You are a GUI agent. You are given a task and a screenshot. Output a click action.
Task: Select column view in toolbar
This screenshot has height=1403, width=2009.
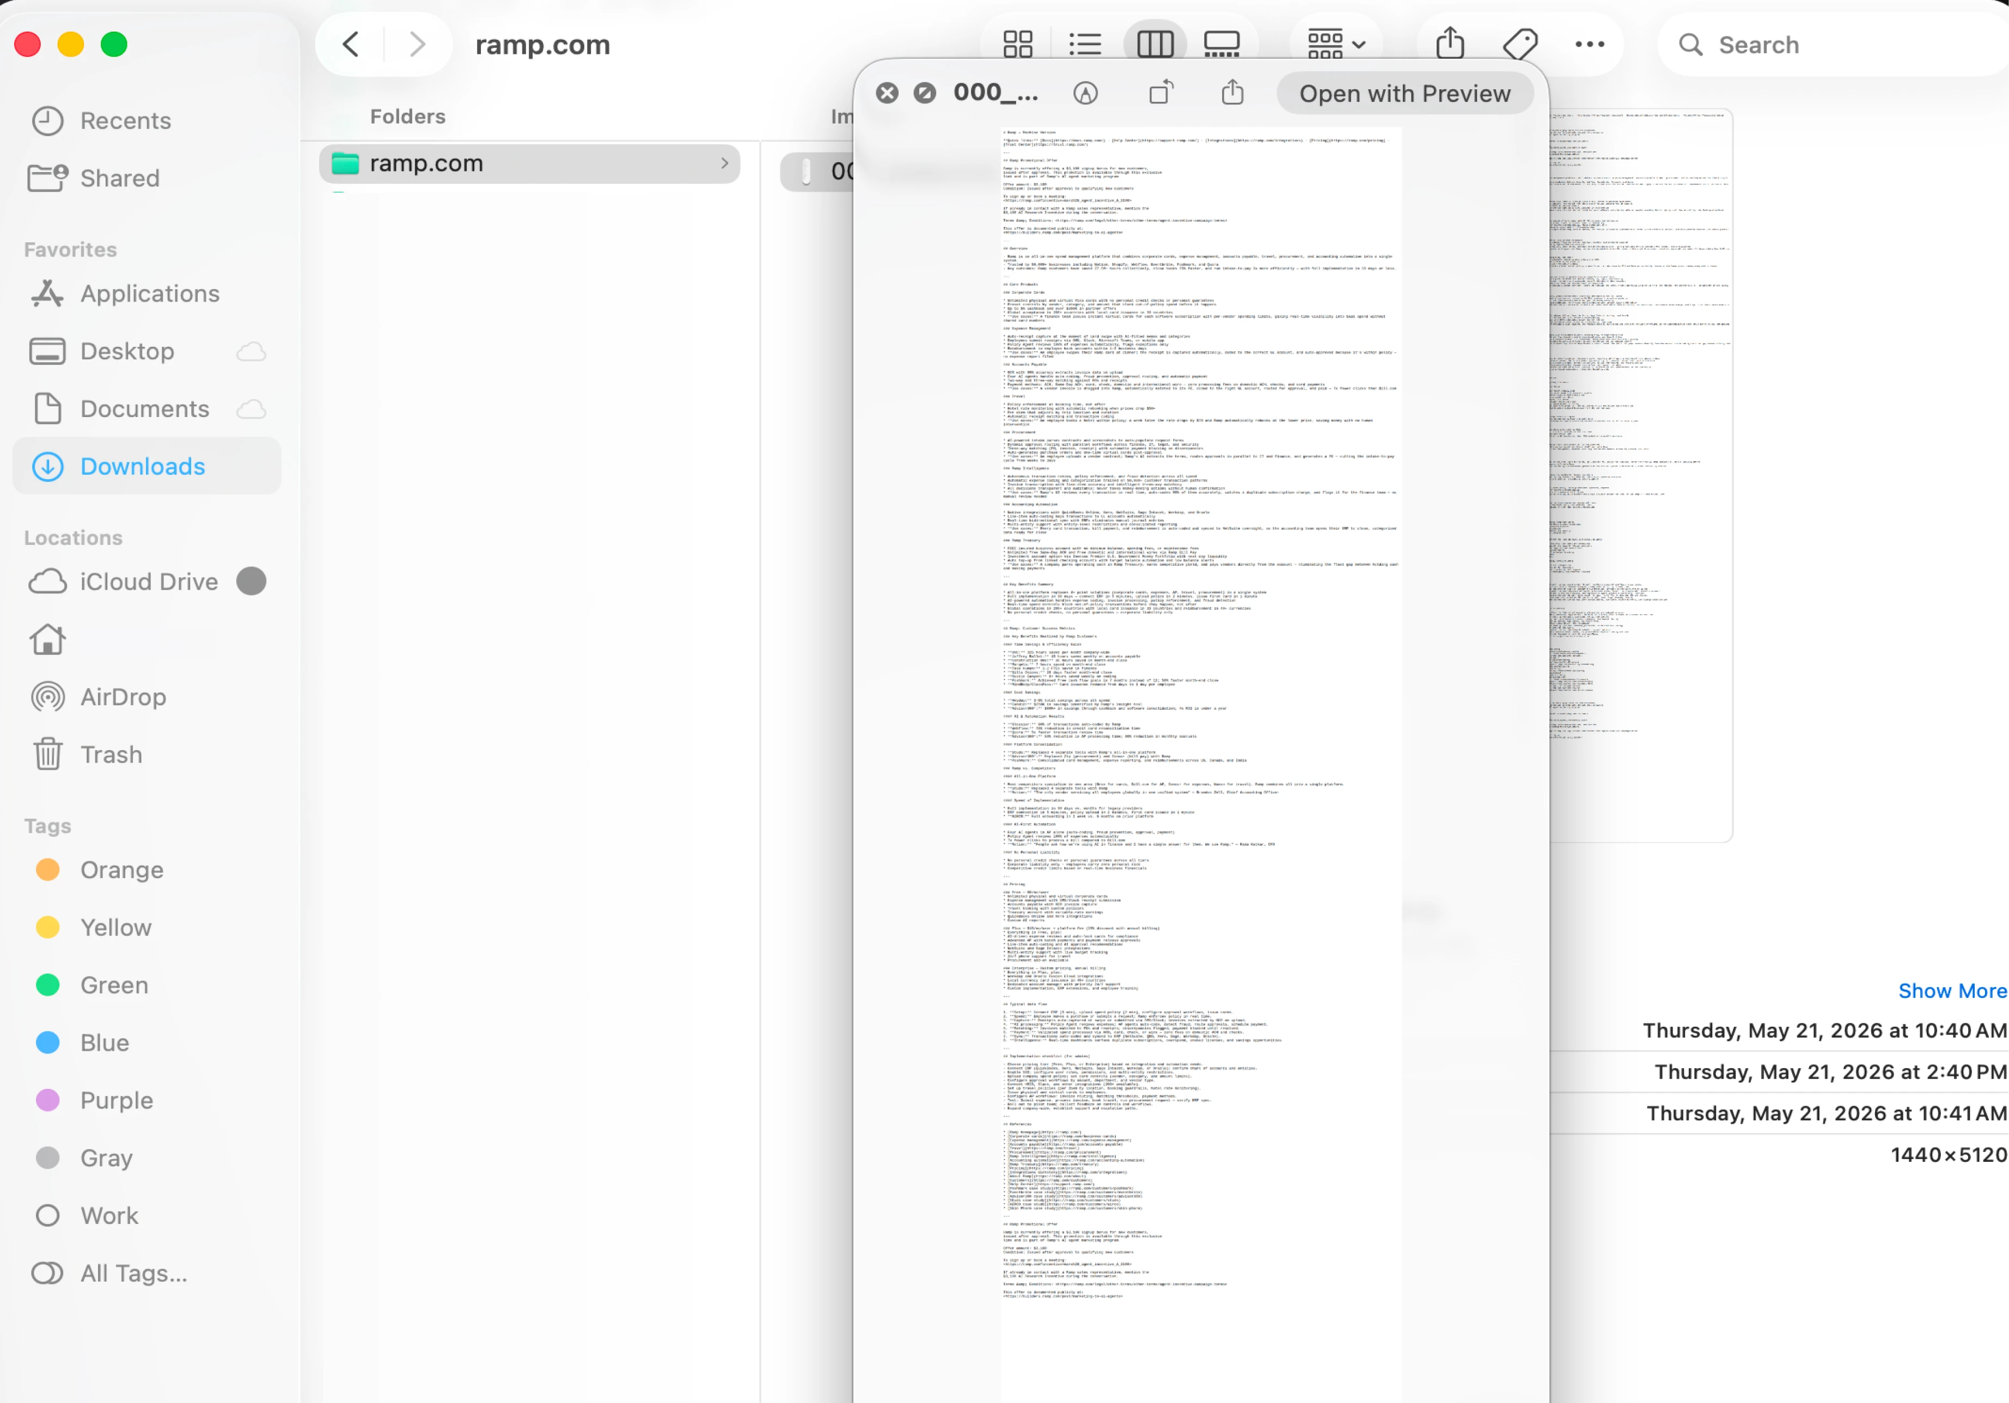pyautogui.click(x=1154, y=44)
